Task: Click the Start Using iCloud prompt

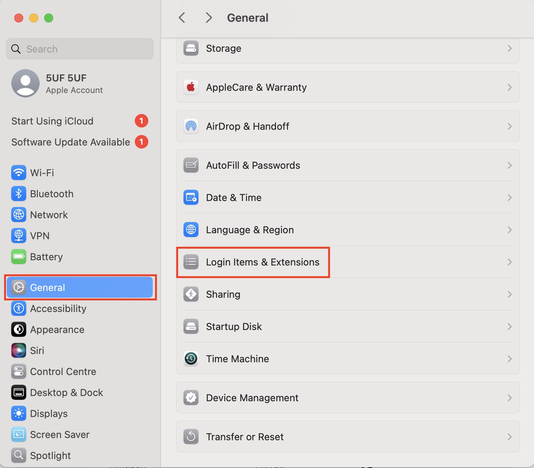Action: tap(52, 121)
